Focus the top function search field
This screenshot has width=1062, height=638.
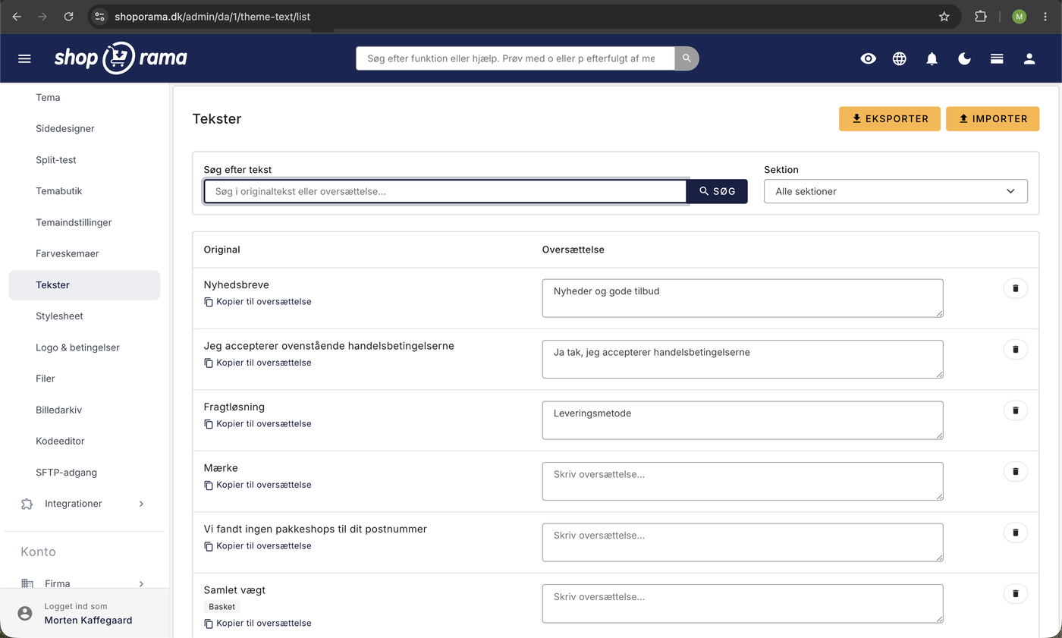click(x=516, y=58)
